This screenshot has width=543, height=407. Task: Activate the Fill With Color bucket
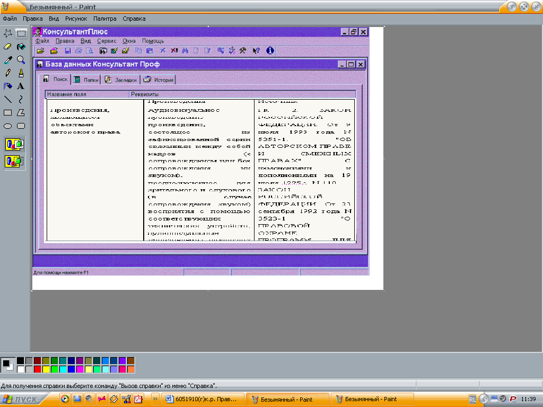pos(21,47)
